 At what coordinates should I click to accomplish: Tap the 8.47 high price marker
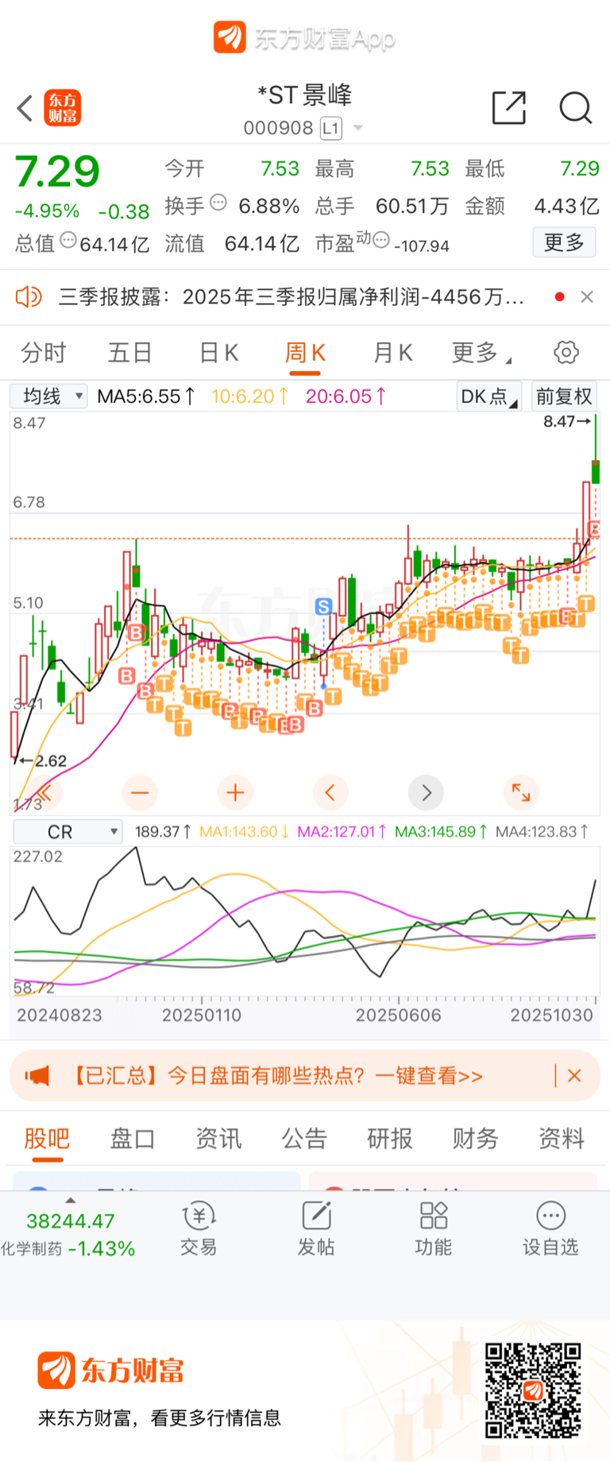[x=567, y=421]
